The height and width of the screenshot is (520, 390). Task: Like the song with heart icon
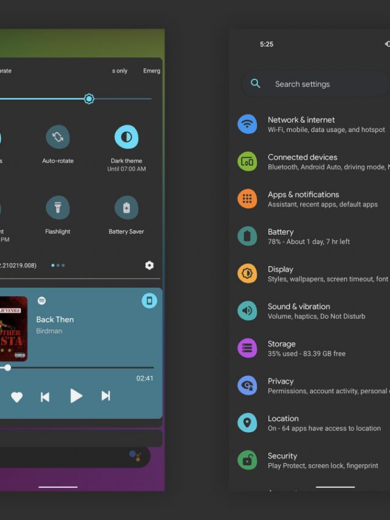(16, 397)
